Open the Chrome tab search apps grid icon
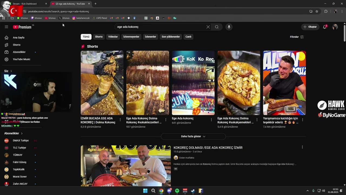This screenshot has height=195, width=346. coord(4,18)
